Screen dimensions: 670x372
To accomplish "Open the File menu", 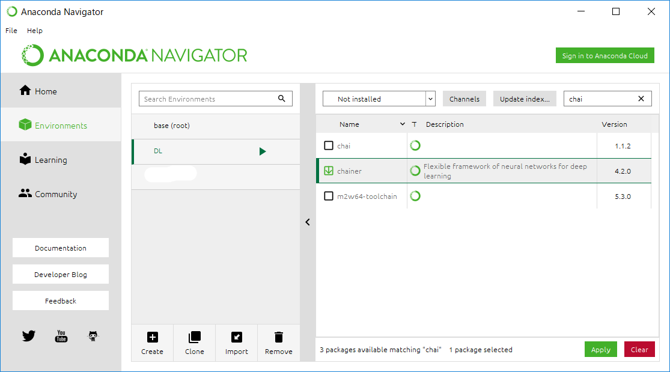I will pos(11,30).
